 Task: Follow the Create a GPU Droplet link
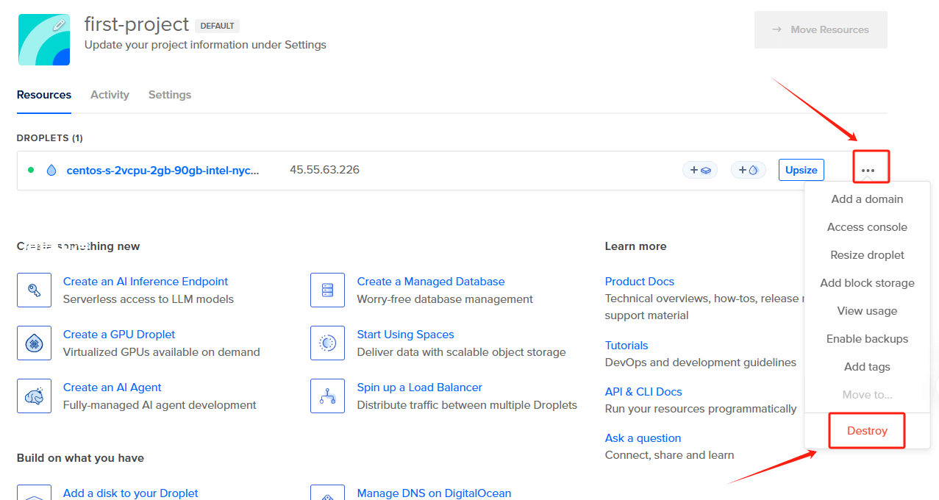119,335
